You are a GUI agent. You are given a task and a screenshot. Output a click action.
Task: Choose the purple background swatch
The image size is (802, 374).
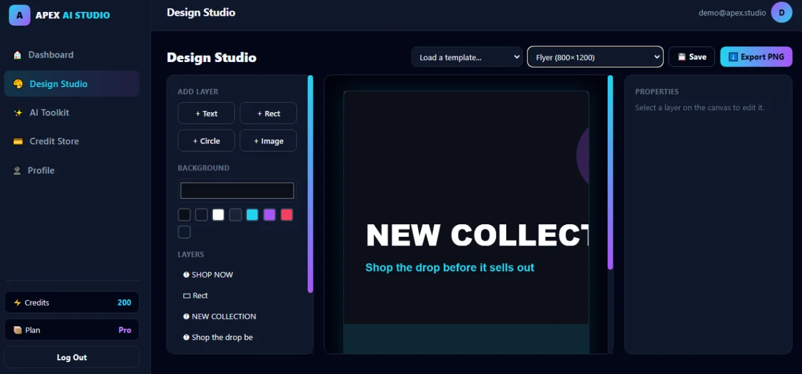tap(269, 215)
